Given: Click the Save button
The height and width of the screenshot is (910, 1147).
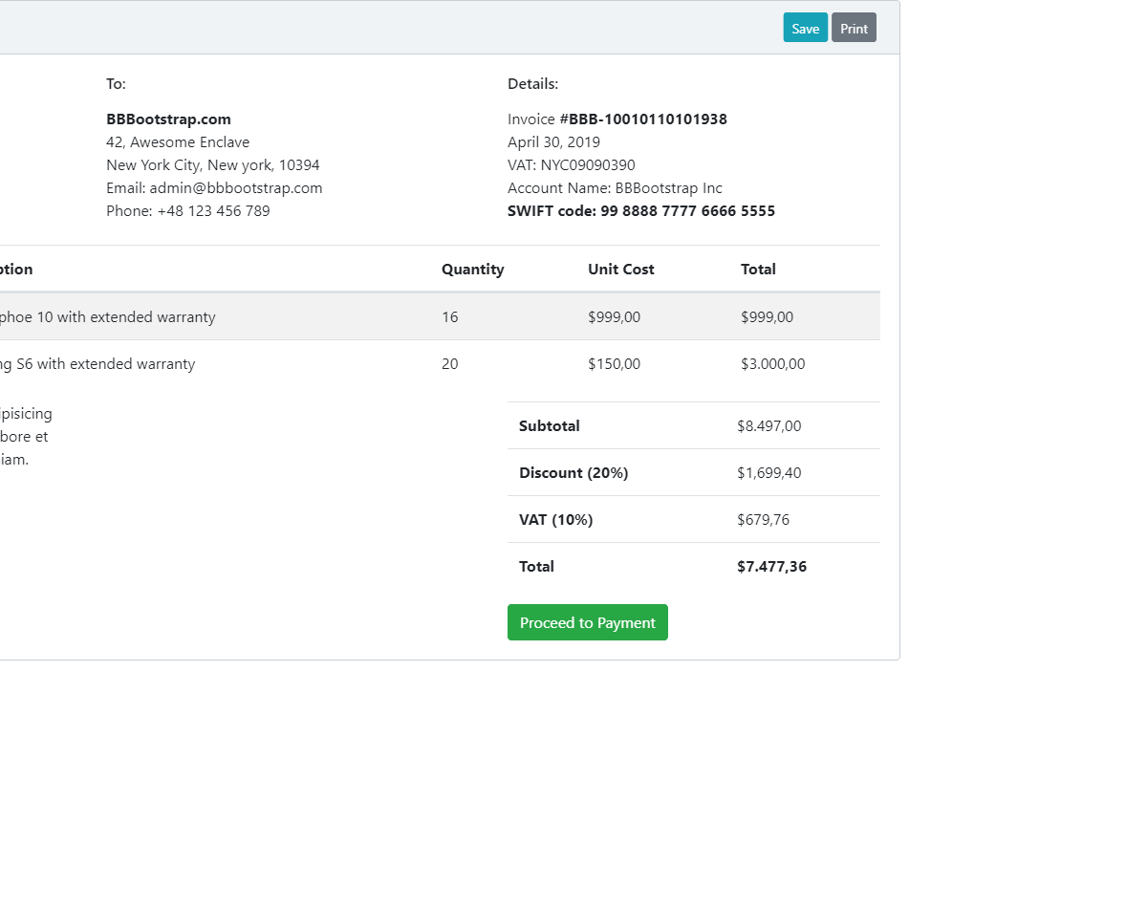Looking at the screenshot, I should click(x=806, y=28).
